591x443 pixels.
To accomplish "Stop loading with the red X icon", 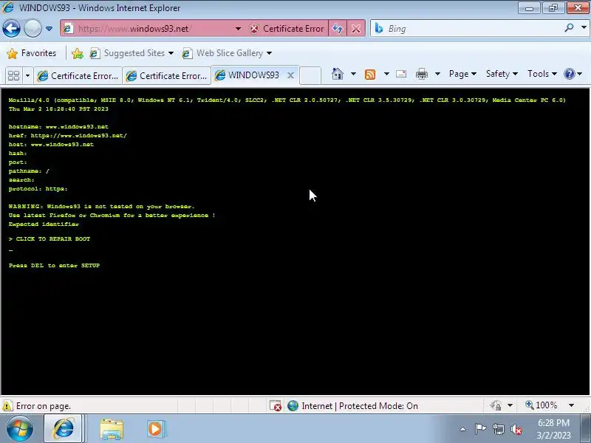I will (x=356, y=29).
